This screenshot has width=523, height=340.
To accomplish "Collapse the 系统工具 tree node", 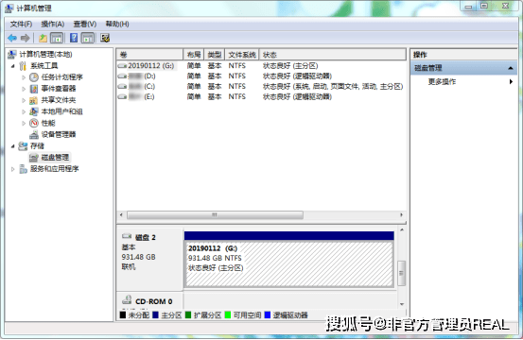I will click(12, 66).
